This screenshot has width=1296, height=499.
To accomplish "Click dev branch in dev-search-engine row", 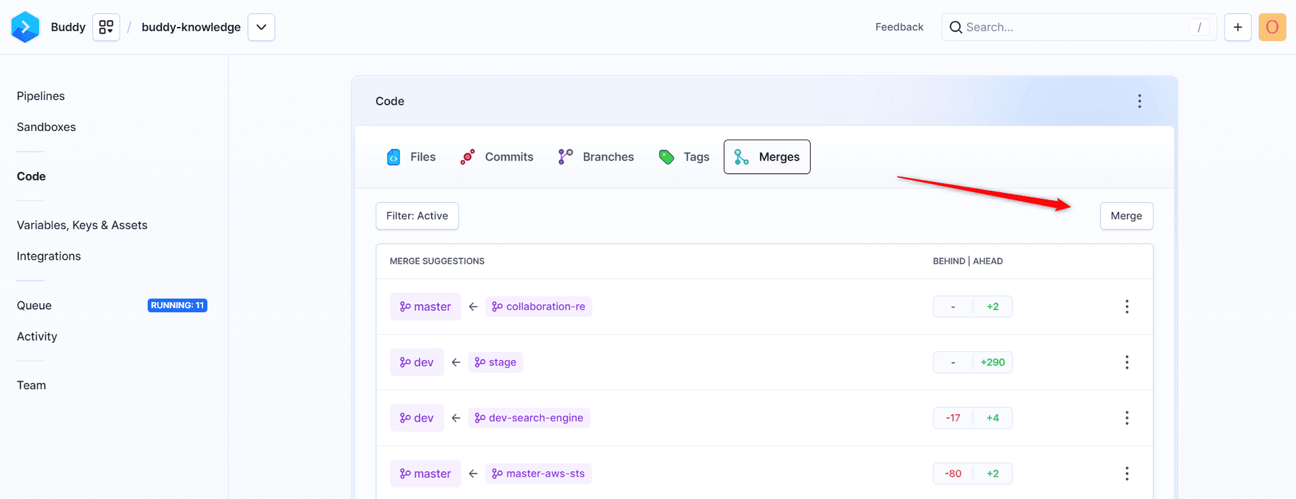I will point(417,418).
